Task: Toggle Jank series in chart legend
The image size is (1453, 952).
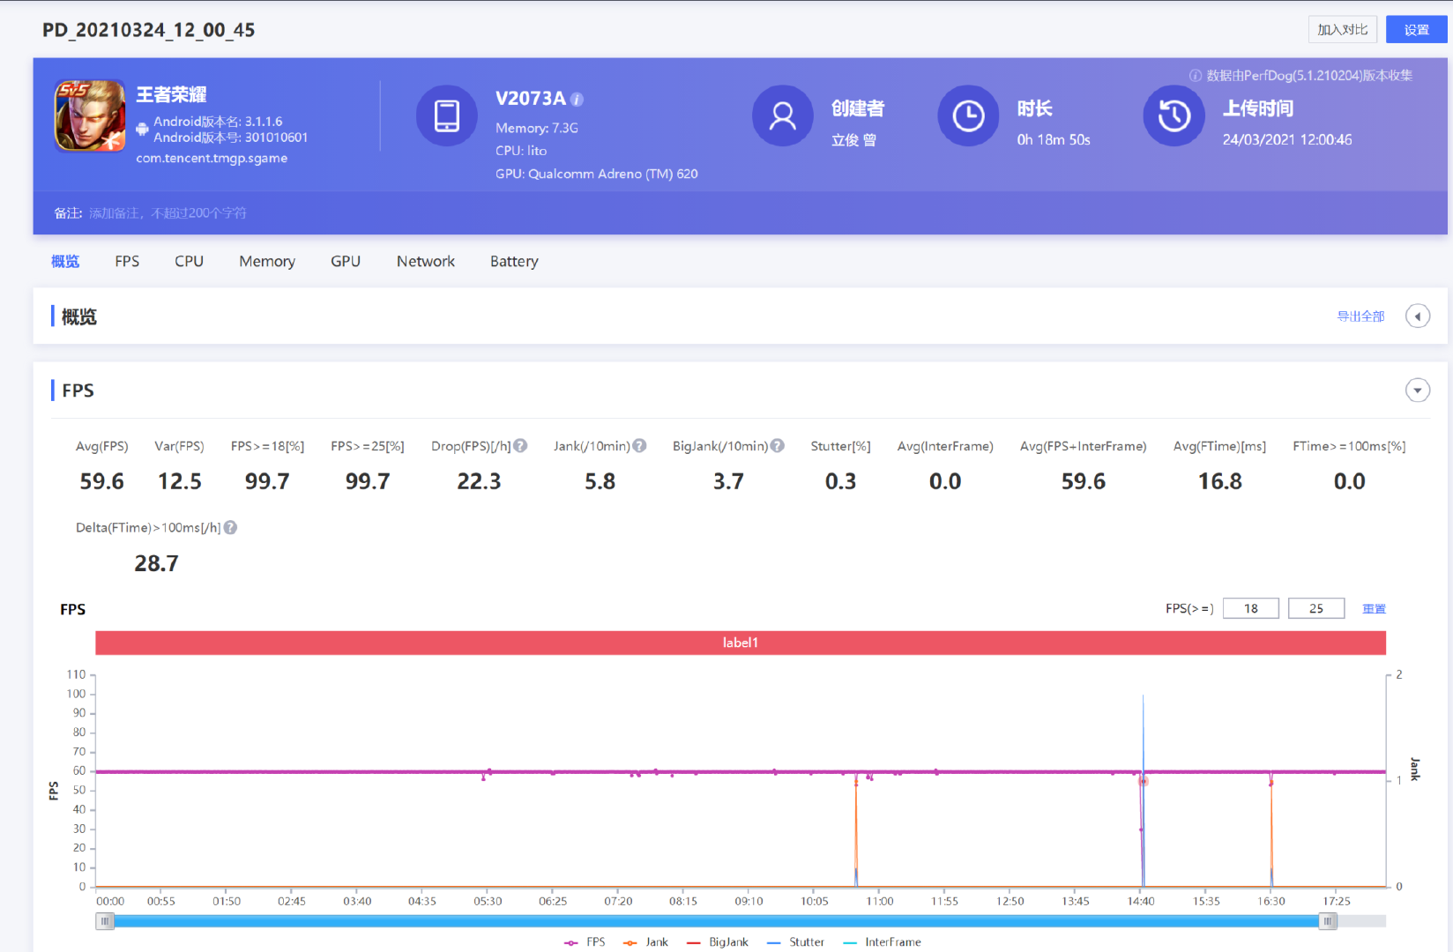Action: pos(645,942)
